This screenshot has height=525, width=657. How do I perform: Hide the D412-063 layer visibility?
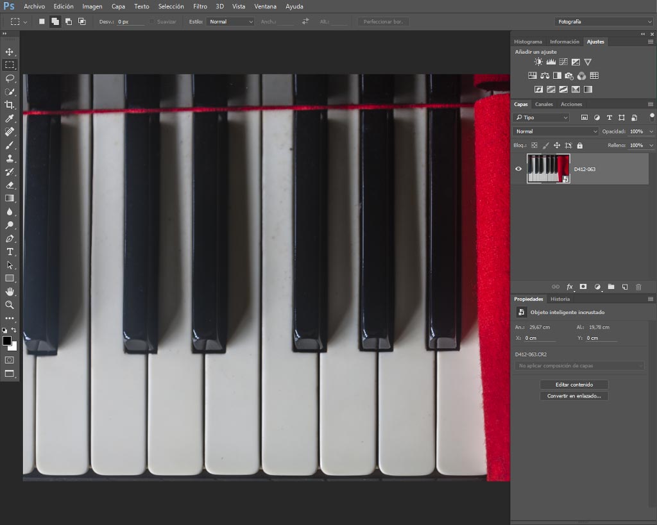pos(518,169)
